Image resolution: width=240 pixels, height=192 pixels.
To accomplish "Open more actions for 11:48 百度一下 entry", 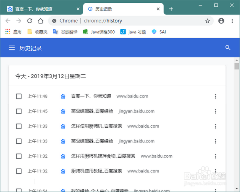I will (x=215, y=96).
